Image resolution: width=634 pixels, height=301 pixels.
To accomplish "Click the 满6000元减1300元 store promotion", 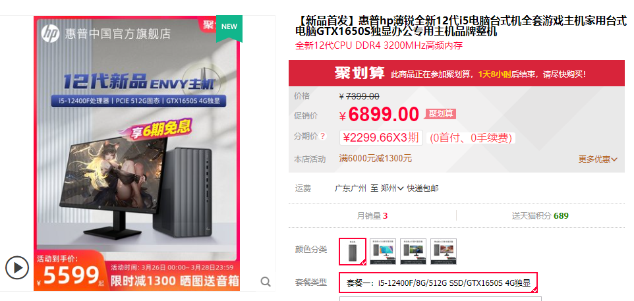I will (375, 158).
